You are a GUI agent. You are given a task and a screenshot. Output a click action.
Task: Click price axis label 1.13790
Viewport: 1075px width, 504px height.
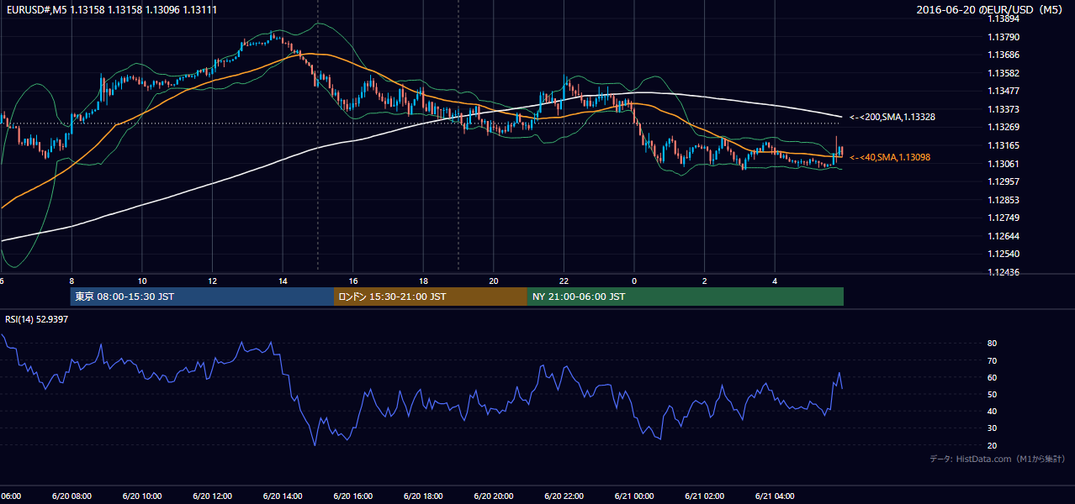1004,37
